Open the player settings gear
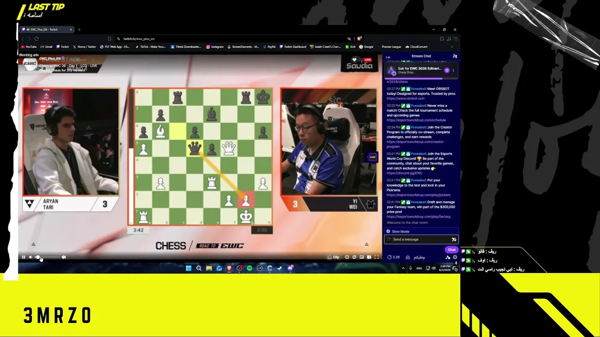The height and width of the screenshot is (337, 600). click(347, 257)
